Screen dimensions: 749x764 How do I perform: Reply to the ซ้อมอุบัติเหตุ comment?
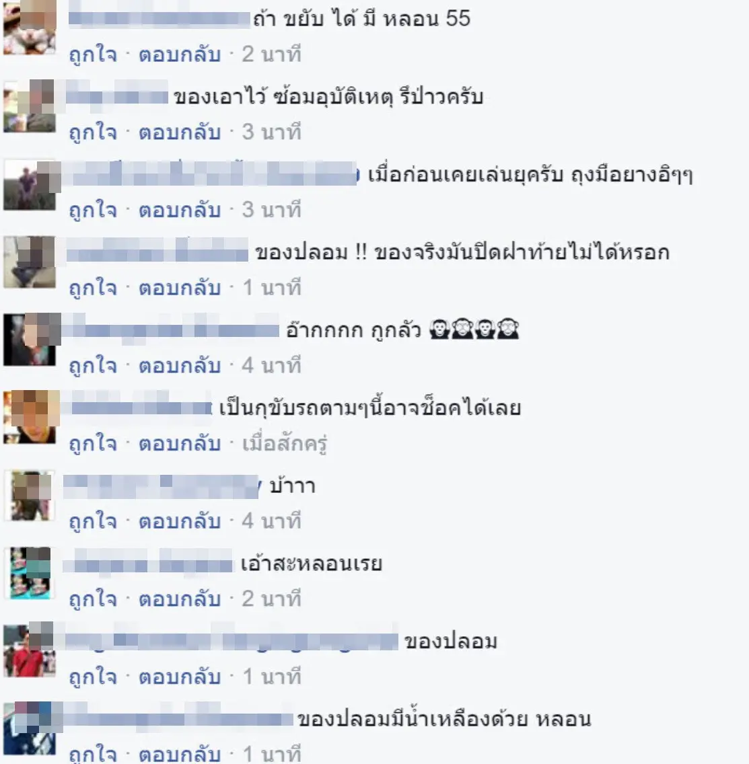180,132
